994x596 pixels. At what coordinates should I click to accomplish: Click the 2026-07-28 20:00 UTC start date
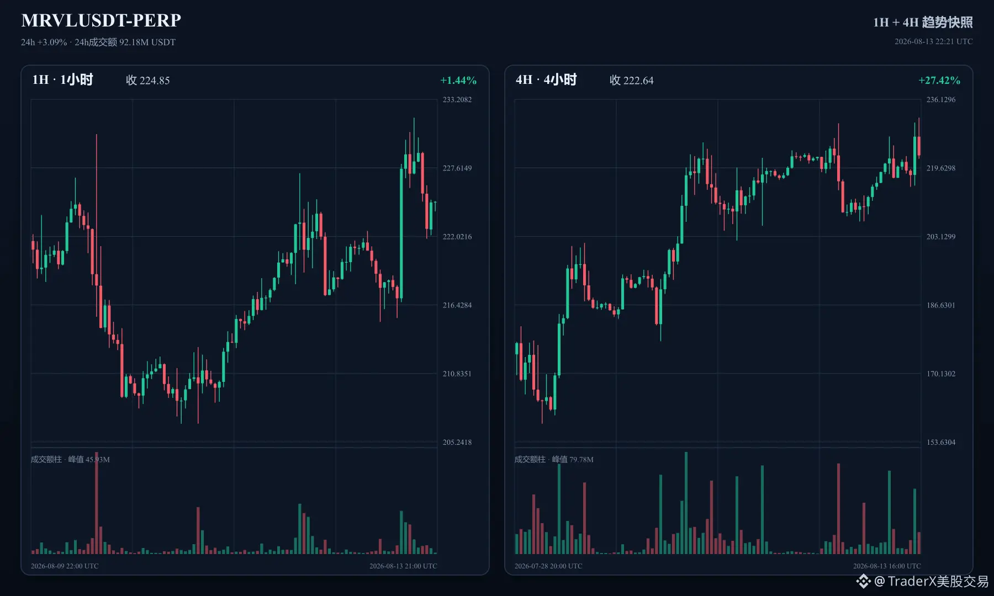[x=548, y=566]
